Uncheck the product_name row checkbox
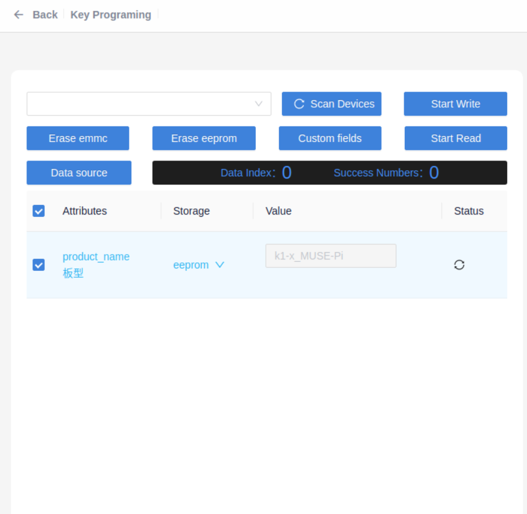Viewport: 527px width, 514px height. pyautogui.click(x=39, y=265)
